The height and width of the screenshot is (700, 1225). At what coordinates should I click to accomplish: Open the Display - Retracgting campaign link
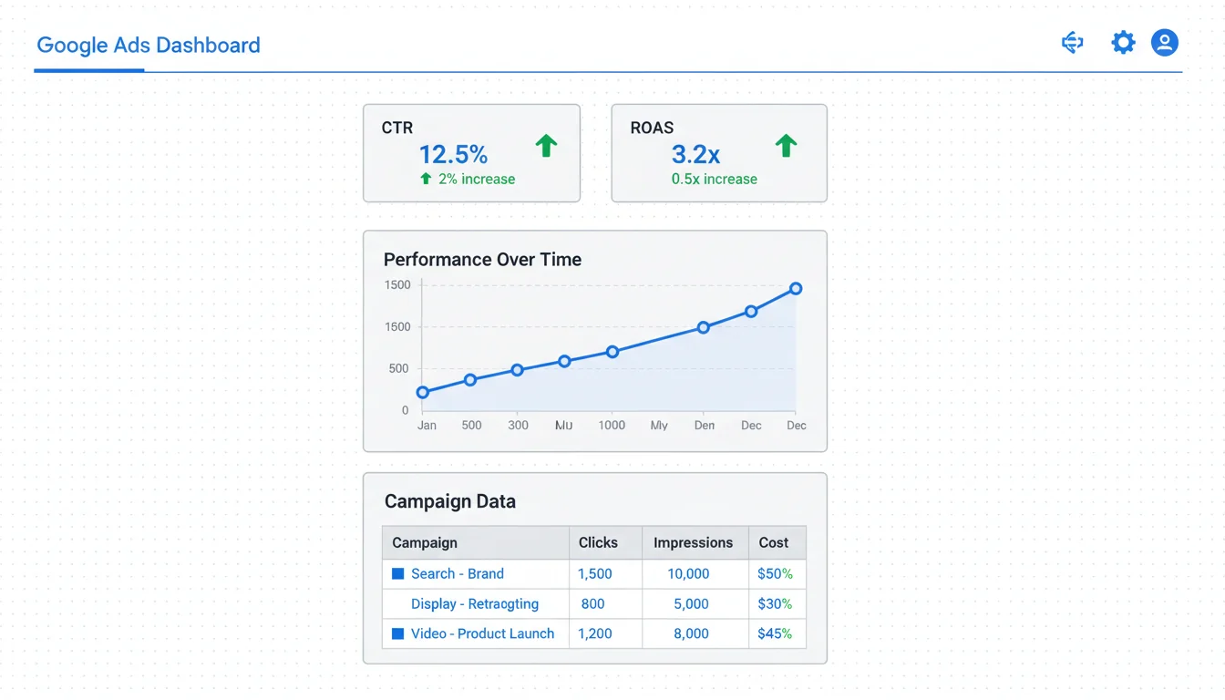(x=474, y=603)
